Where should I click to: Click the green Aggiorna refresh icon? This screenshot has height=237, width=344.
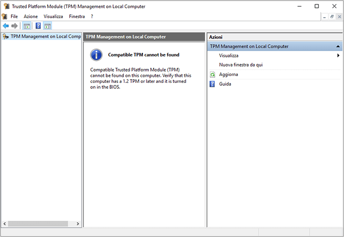(212, 75)
